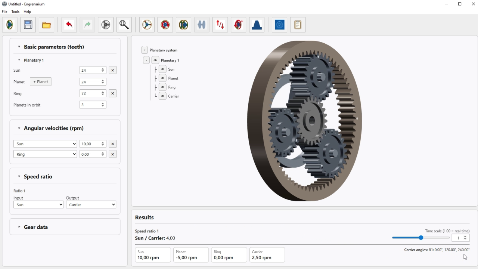Open the File menu
478x269 pixels.
[x=4, y=12]
